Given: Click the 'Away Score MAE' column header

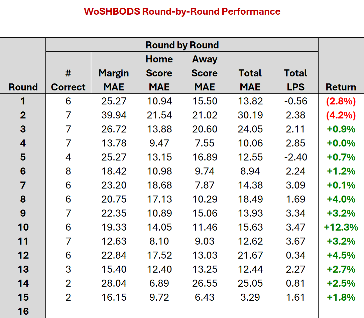Looking at the screenshot, I should (x=205, y=73).
